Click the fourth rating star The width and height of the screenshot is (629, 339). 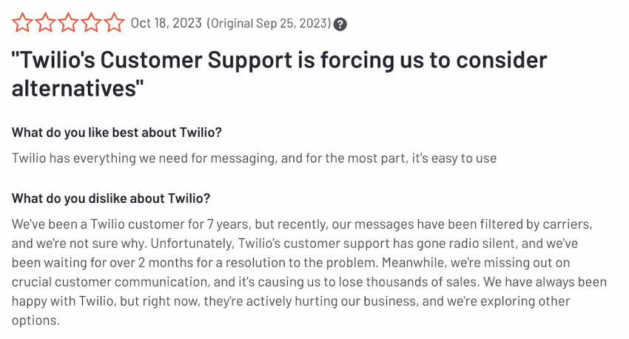coord(91,22)
